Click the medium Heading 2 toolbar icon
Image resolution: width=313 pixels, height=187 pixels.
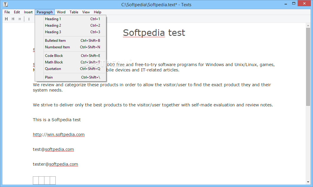click(13, 19)
